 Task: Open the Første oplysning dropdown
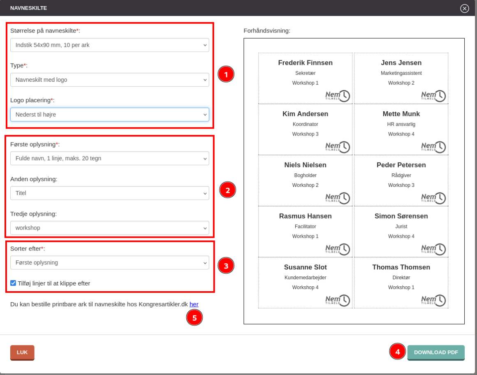[109, 158]
